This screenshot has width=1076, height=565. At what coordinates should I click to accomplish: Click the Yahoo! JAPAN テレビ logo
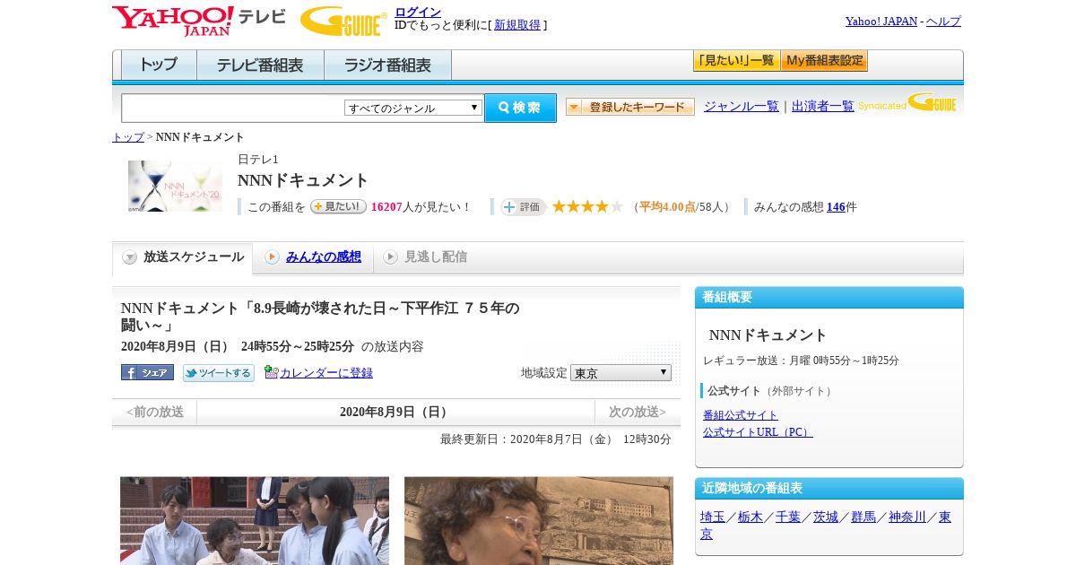tap(199, 20)
